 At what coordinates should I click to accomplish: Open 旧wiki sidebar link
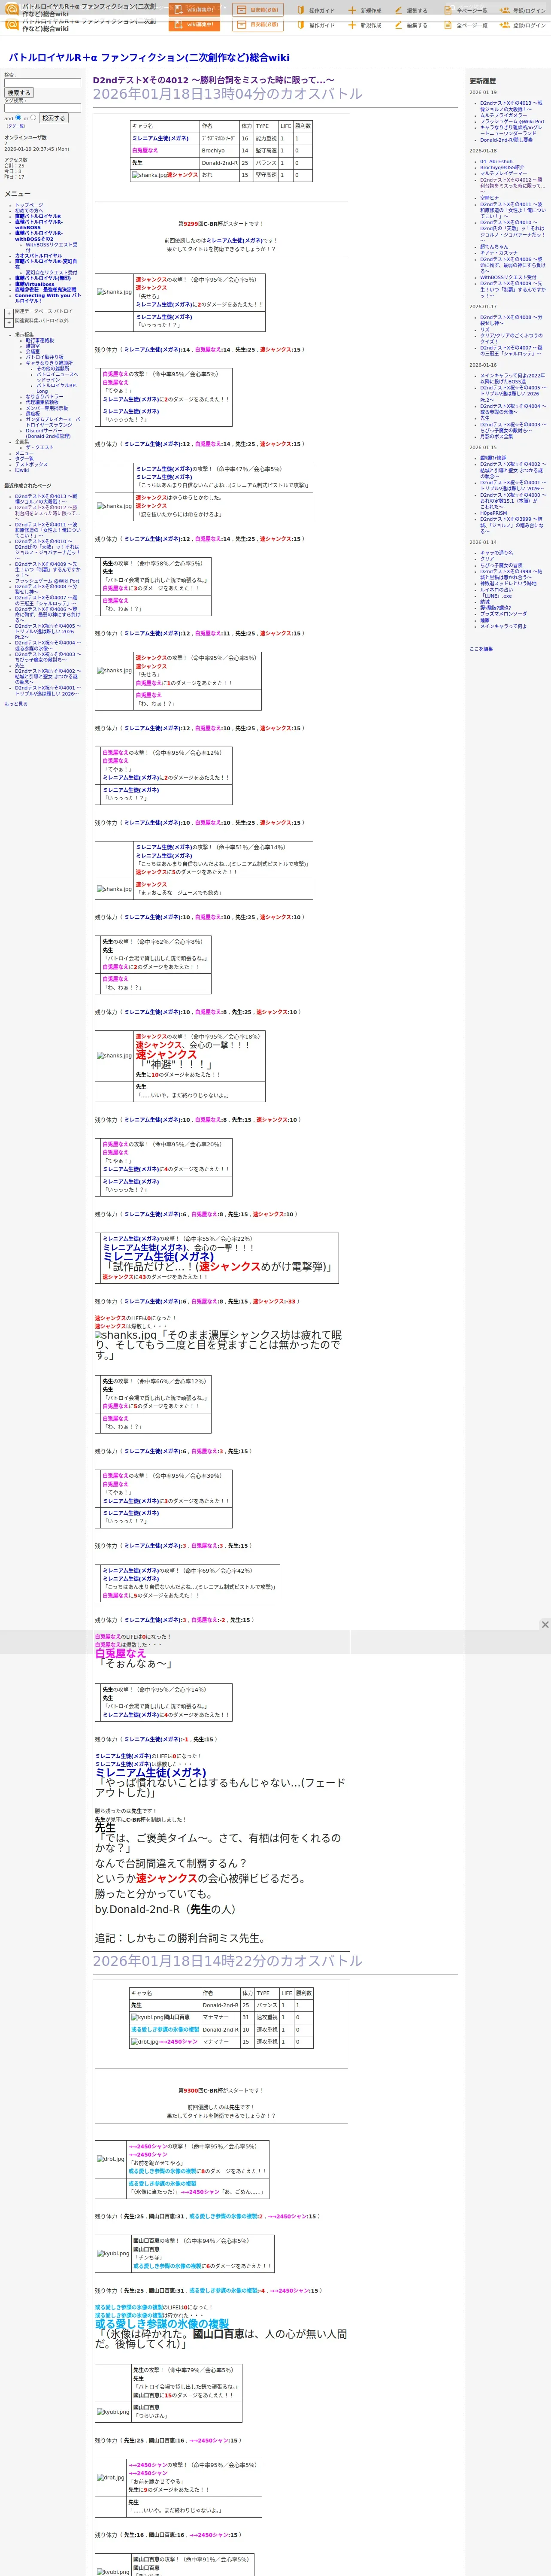(x=22, y=470)
